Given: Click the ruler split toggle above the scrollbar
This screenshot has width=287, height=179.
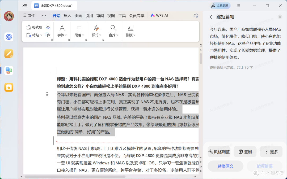Looking at the screenshot, I should [201, 45].
